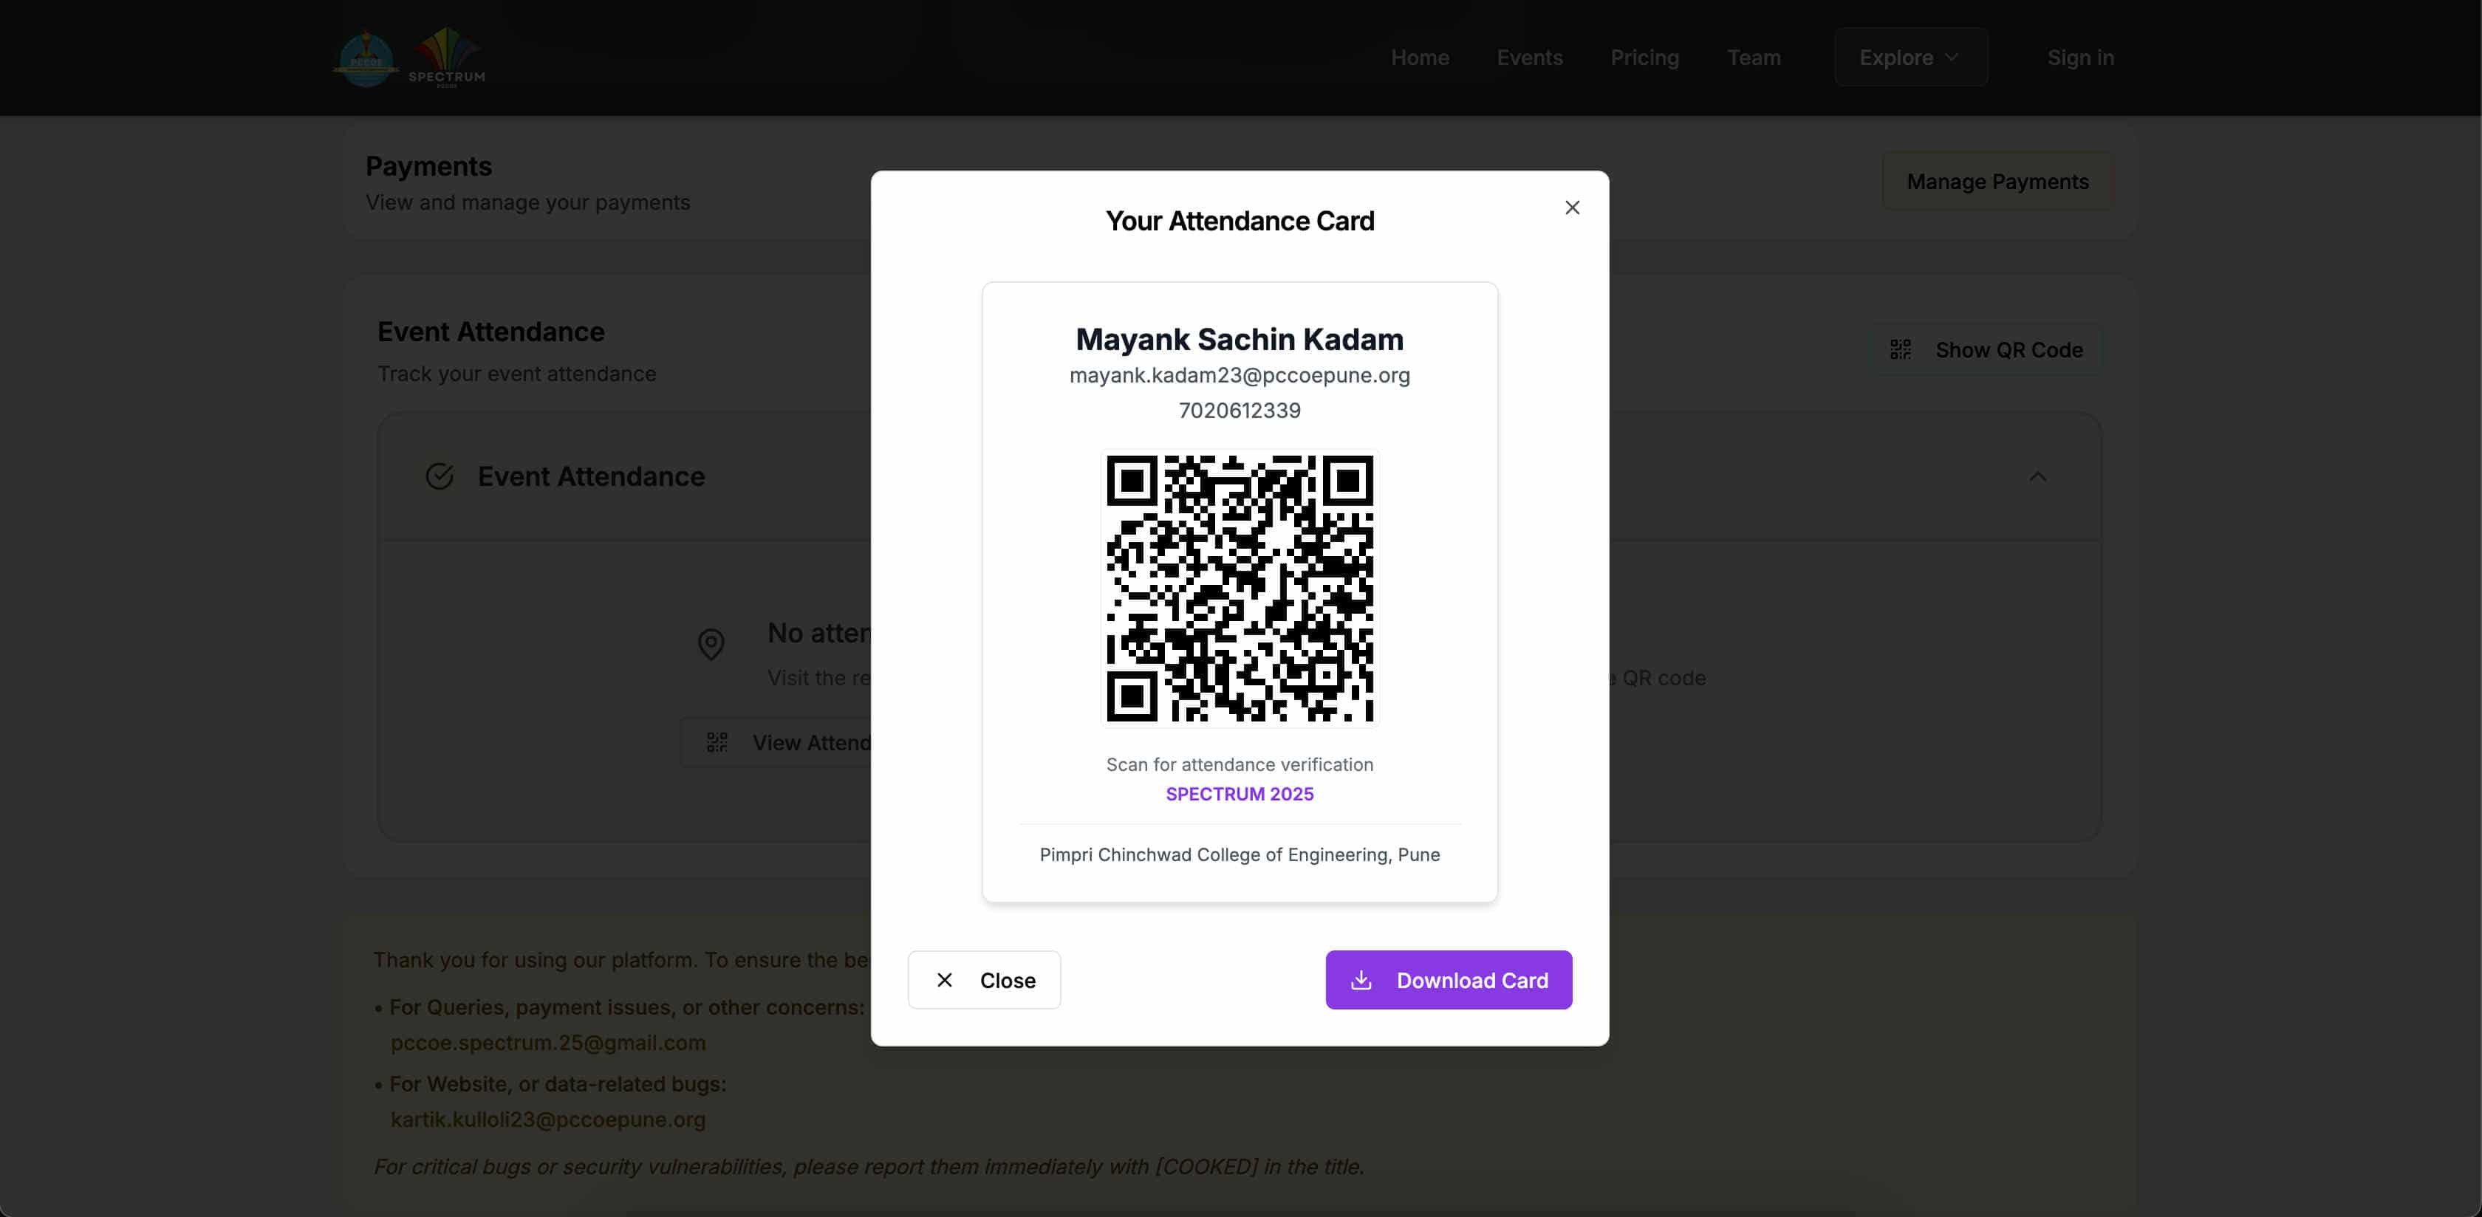Click the location pin icon
Screen dimensions: 2482x1217
711,644
